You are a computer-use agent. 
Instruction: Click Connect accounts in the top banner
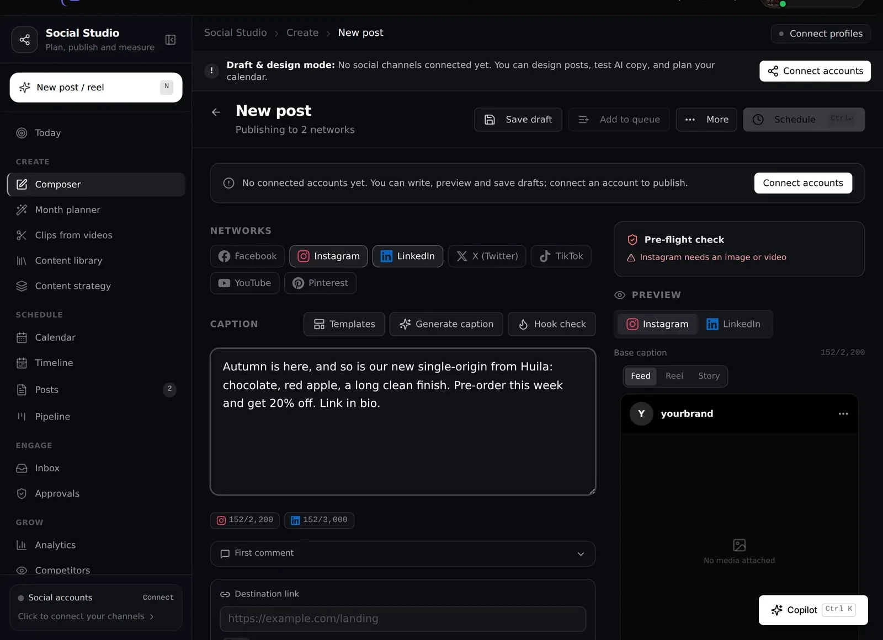click(815, 71)
